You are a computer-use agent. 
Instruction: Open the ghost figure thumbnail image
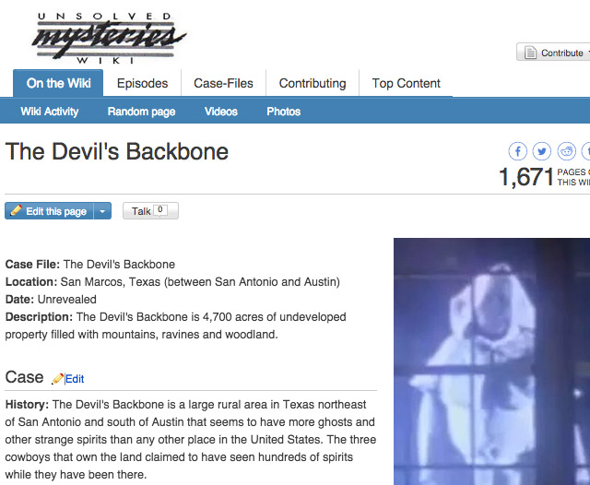[491, 361]
